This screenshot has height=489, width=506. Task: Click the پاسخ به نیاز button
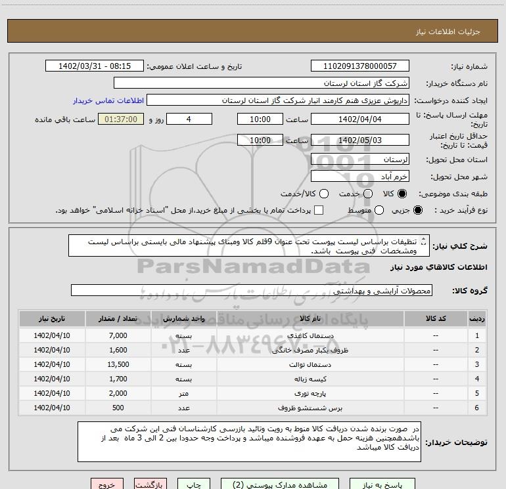pos(382,484)
